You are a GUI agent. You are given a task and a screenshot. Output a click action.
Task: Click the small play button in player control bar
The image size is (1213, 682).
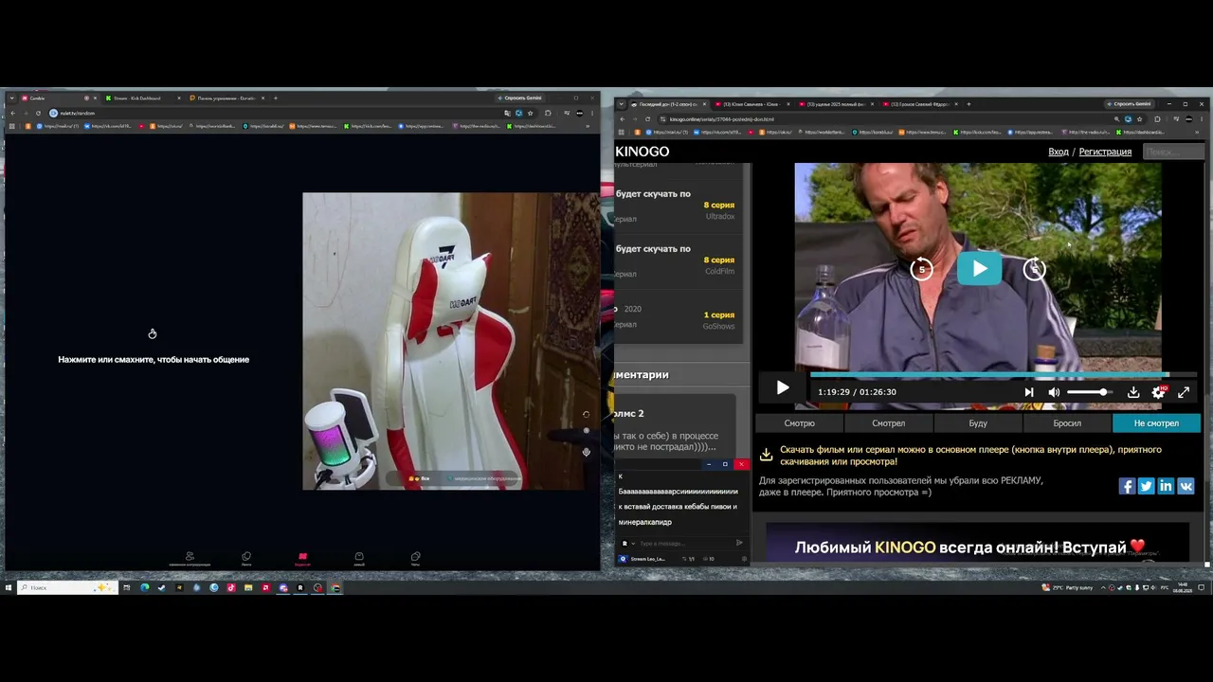[x=782, y=387]
